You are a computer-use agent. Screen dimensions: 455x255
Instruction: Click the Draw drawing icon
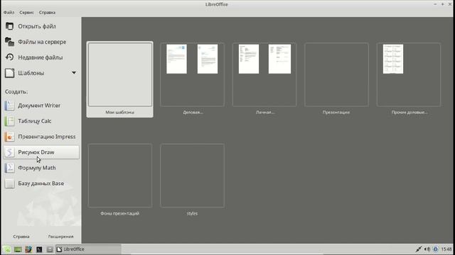9,152
